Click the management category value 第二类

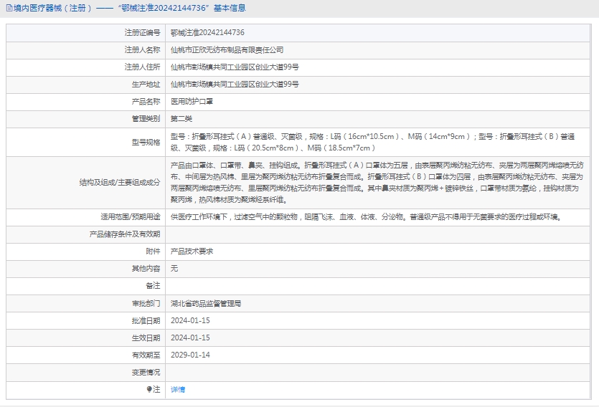coord(181,119)
